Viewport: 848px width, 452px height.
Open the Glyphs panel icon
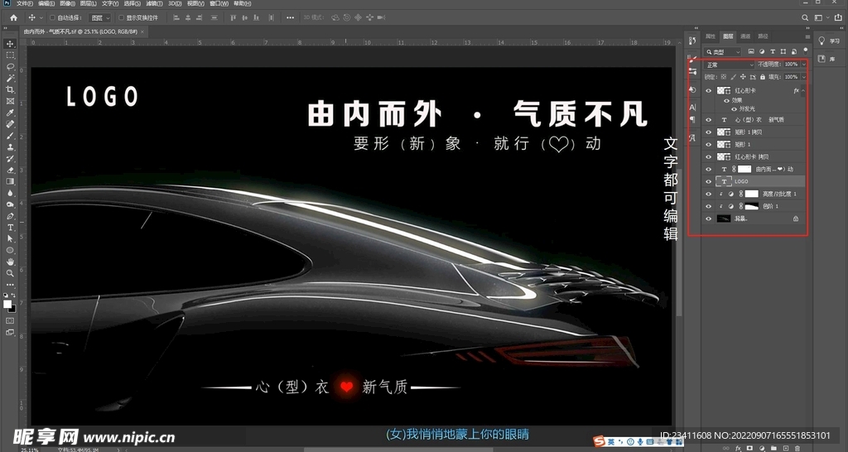pyautogui.click(x=693, y=138)
